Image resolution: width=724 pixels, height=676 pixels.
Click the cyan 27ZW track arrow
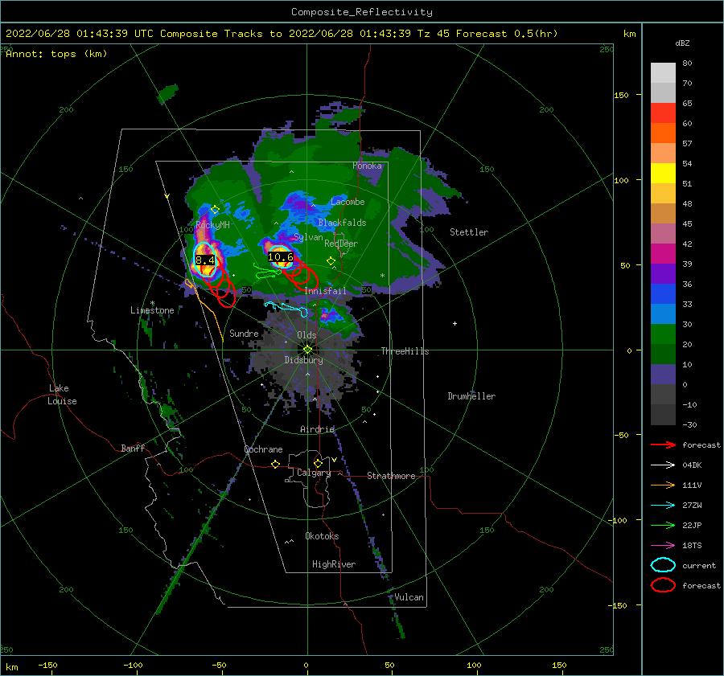[663, 506]
